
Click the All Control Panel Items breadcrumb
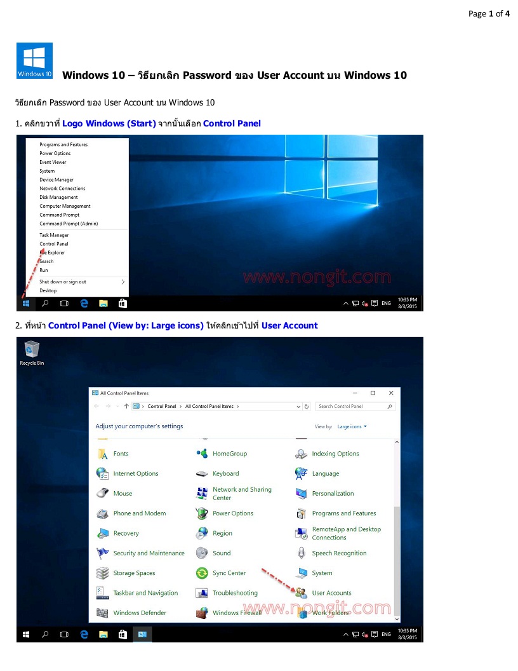[x=209, y=407]
